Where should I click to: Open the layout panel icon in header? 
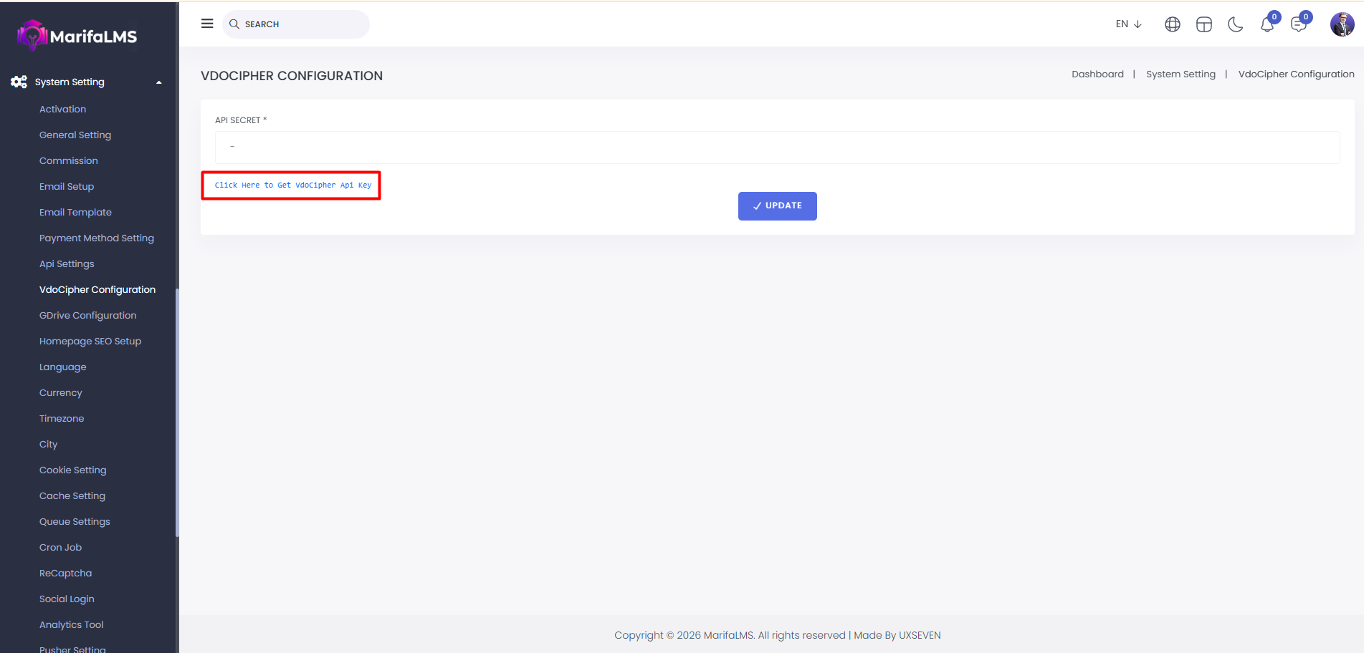click(x=1203, y=24)
